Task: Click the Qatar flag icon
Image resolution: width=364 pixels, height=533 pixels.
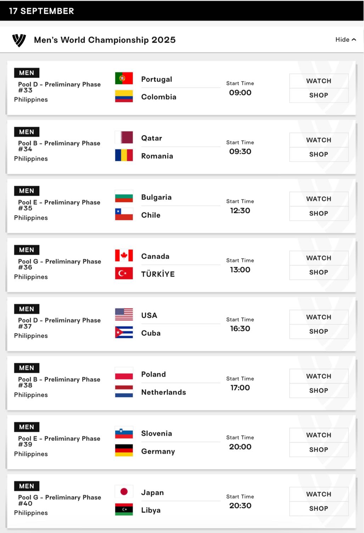Action: point(124,138)
